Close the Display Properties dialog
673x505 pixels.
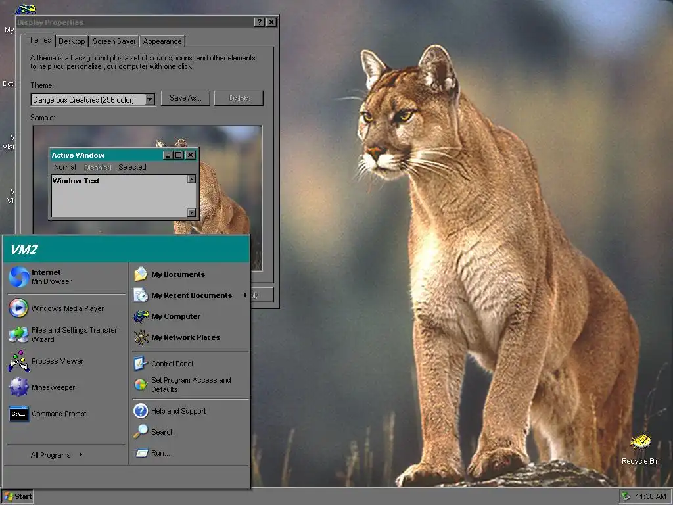click(x=271, y=22)
